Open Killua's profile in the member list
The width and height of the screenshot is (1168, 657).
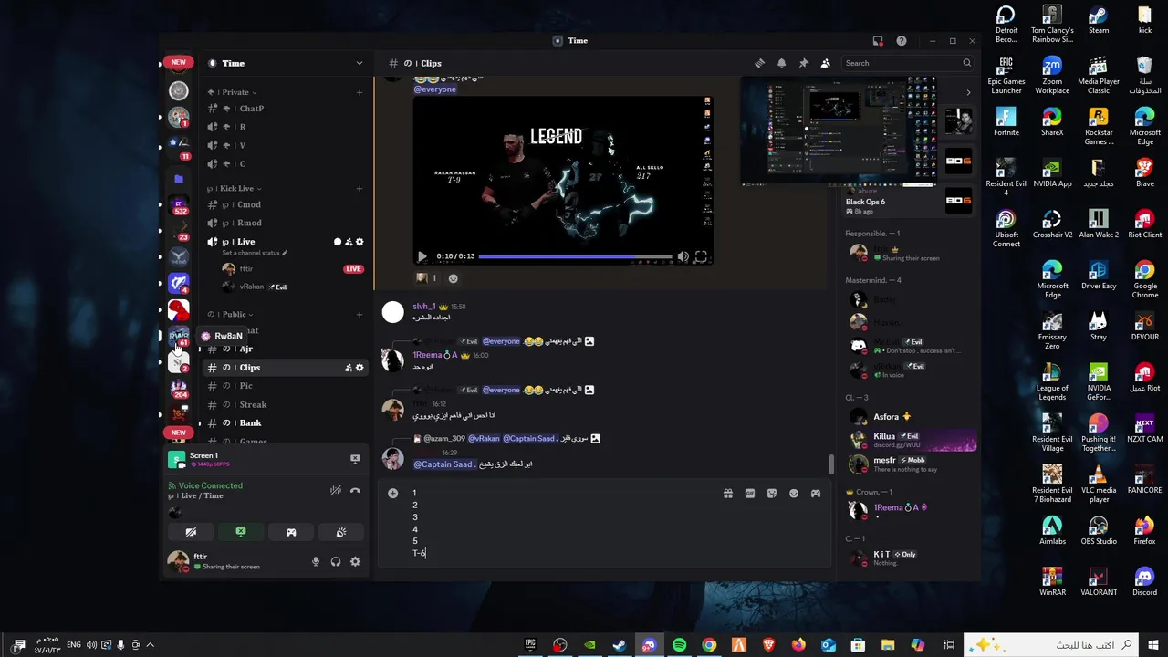point(909,439)
